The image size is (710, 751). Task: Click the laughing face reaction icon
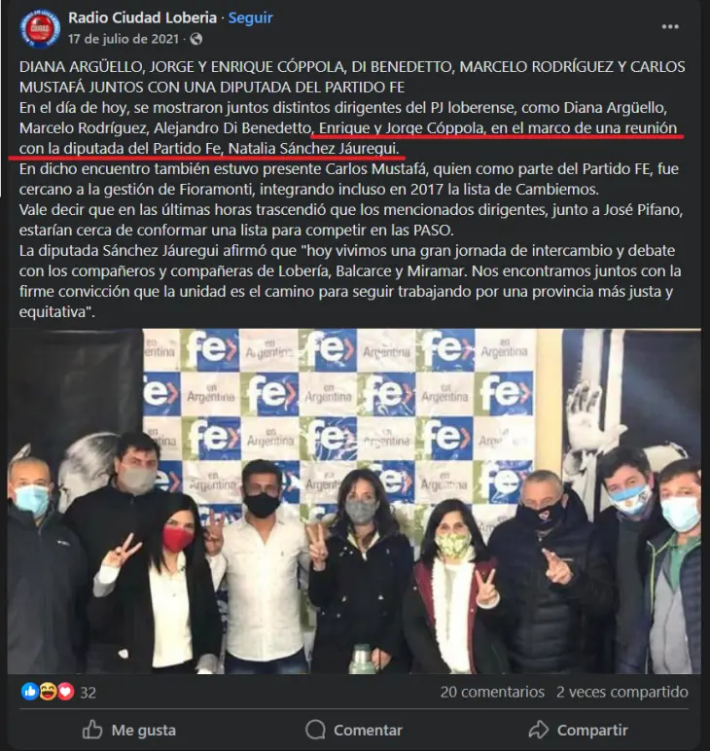tap(48, 691)
